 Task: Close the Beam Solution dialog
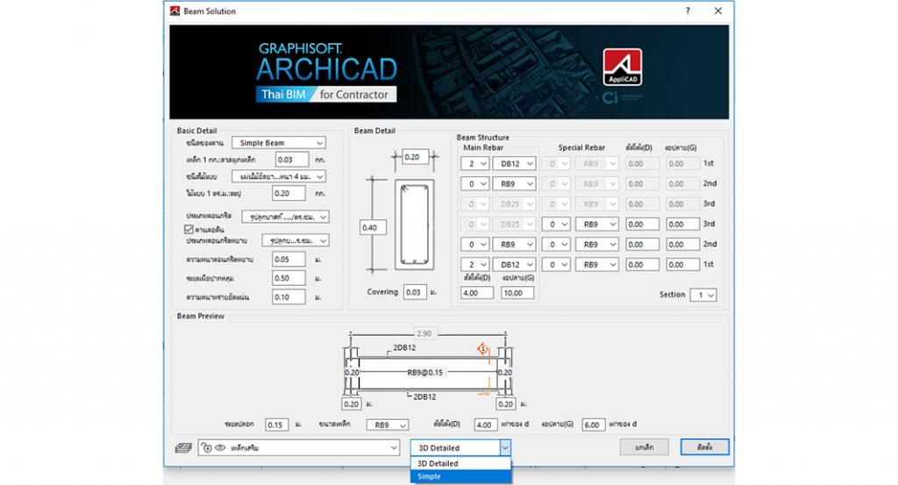(717, 11)
